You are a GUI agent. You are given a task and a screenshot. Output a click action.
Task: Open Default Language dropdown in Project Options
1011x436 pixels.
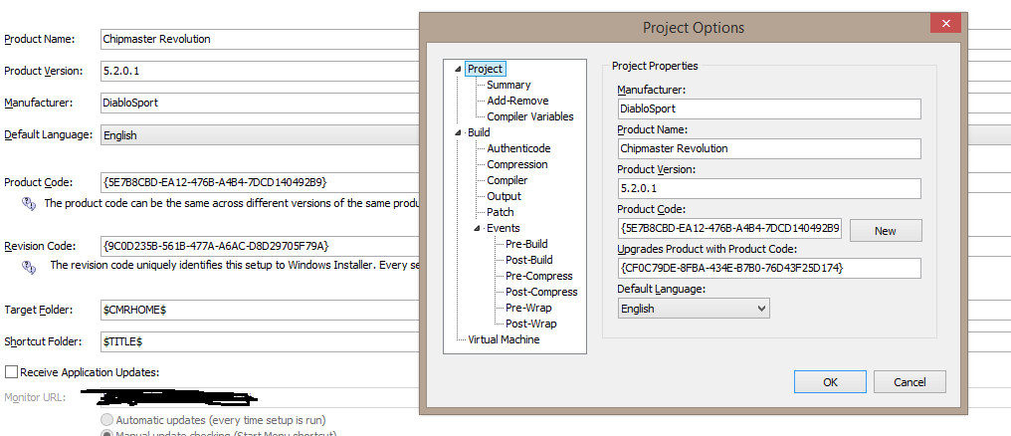694,309
